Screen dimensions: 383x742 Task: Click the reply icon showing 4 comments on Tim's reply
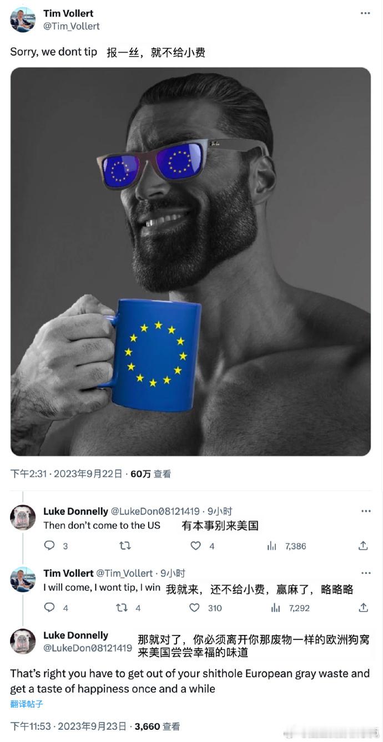49,607
